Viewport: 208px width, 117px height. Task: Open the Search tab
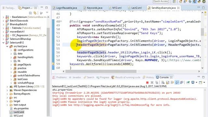[x=89, y=77]
